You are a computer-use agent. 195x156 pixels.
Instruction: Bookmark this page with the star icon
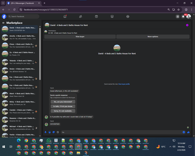tap(179, 10)
